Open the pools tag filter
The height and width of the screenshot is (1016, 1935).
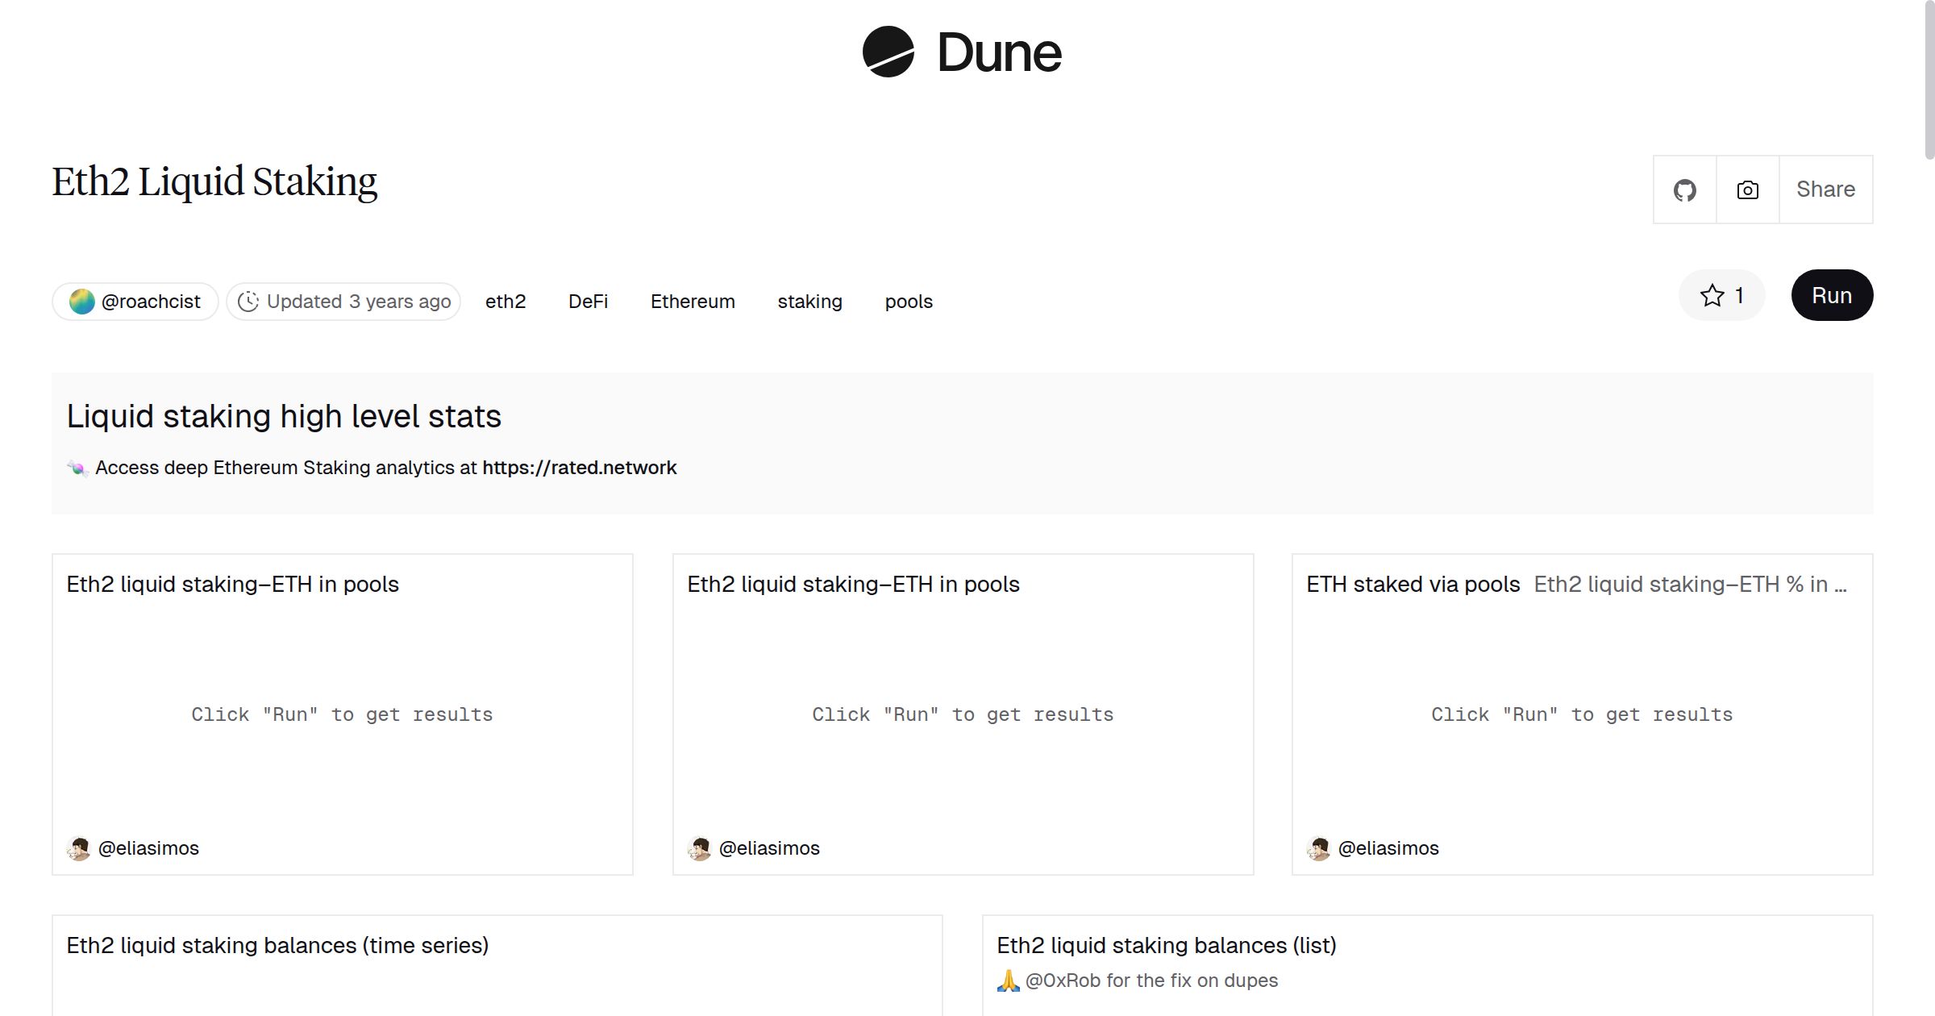click(x=908, y=300)
